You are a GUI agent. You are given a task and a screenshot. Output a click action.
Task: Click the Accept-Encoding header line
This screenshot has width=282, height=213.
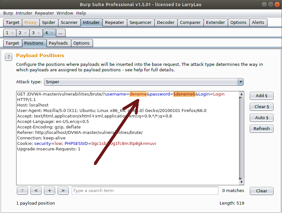pos(49,127)
